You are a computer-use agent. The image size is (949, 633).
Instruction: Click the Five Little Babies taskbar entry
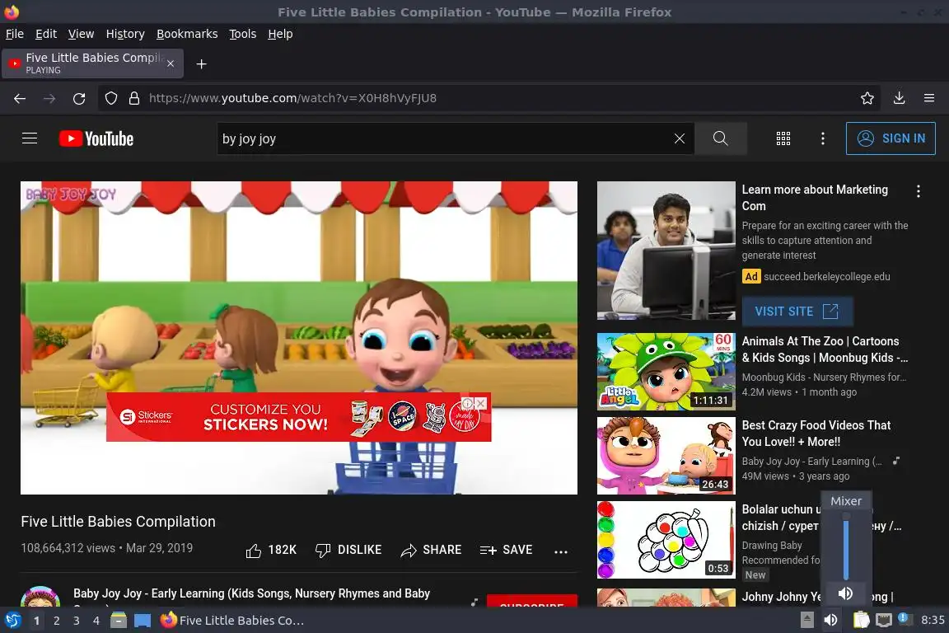click(x=231, y=621)
